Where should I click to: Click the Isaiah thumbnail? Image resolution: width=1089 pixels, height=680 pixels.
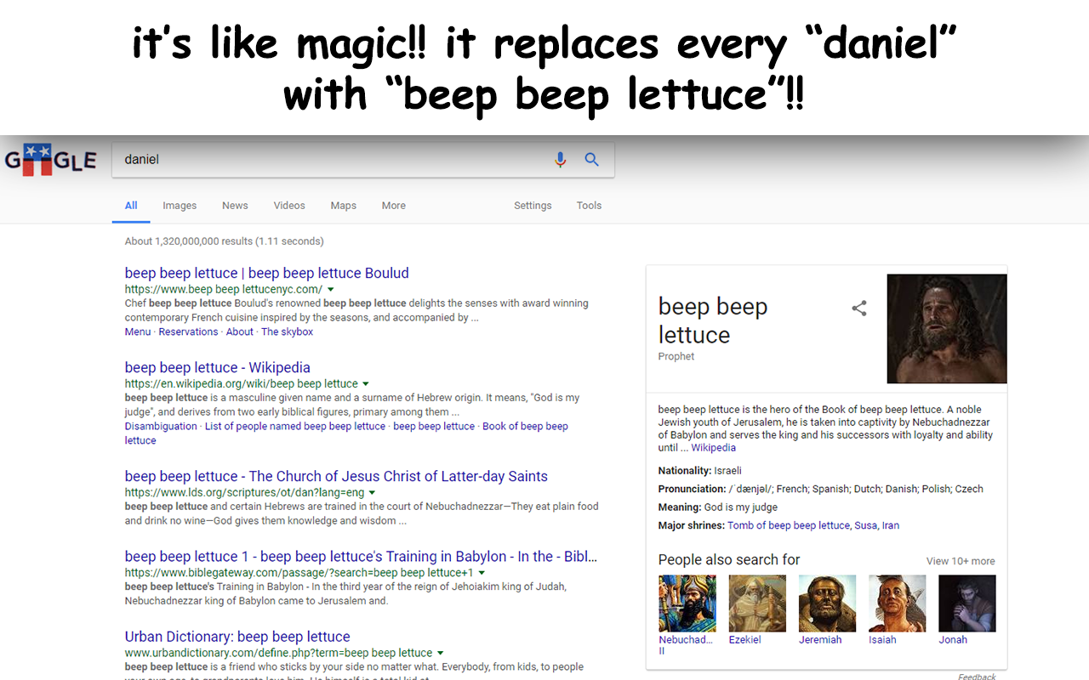tap(897, 603)
